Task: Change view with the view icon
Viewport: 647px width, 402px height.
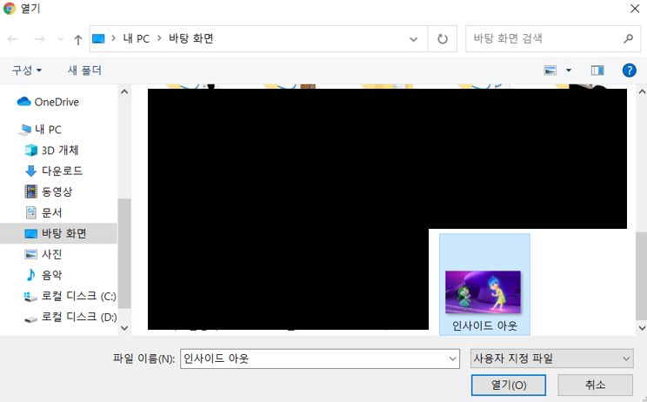Action: pos(550,70)
